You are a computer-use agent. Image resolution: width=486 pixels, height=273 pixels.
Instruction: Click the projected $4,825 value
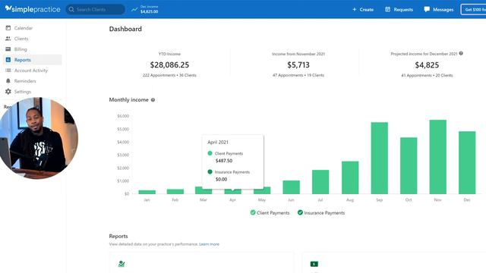pyautogui.click(x=427, y=65)
